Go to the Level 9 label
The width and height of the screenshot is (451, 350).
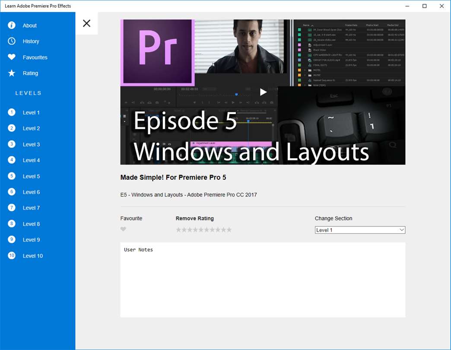click(31, 240)
